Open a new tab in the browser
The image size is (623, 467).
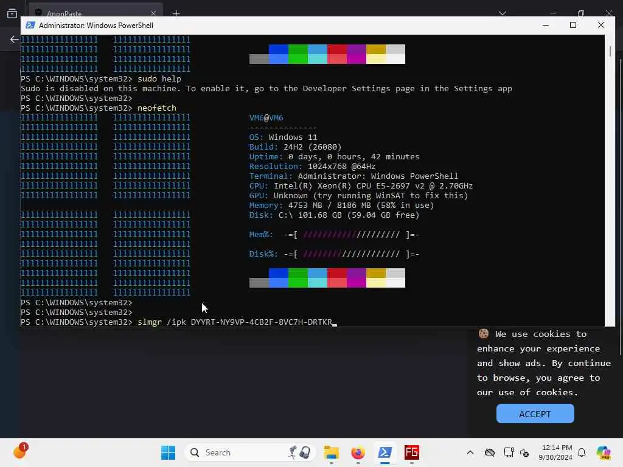(x=176, y=13)
